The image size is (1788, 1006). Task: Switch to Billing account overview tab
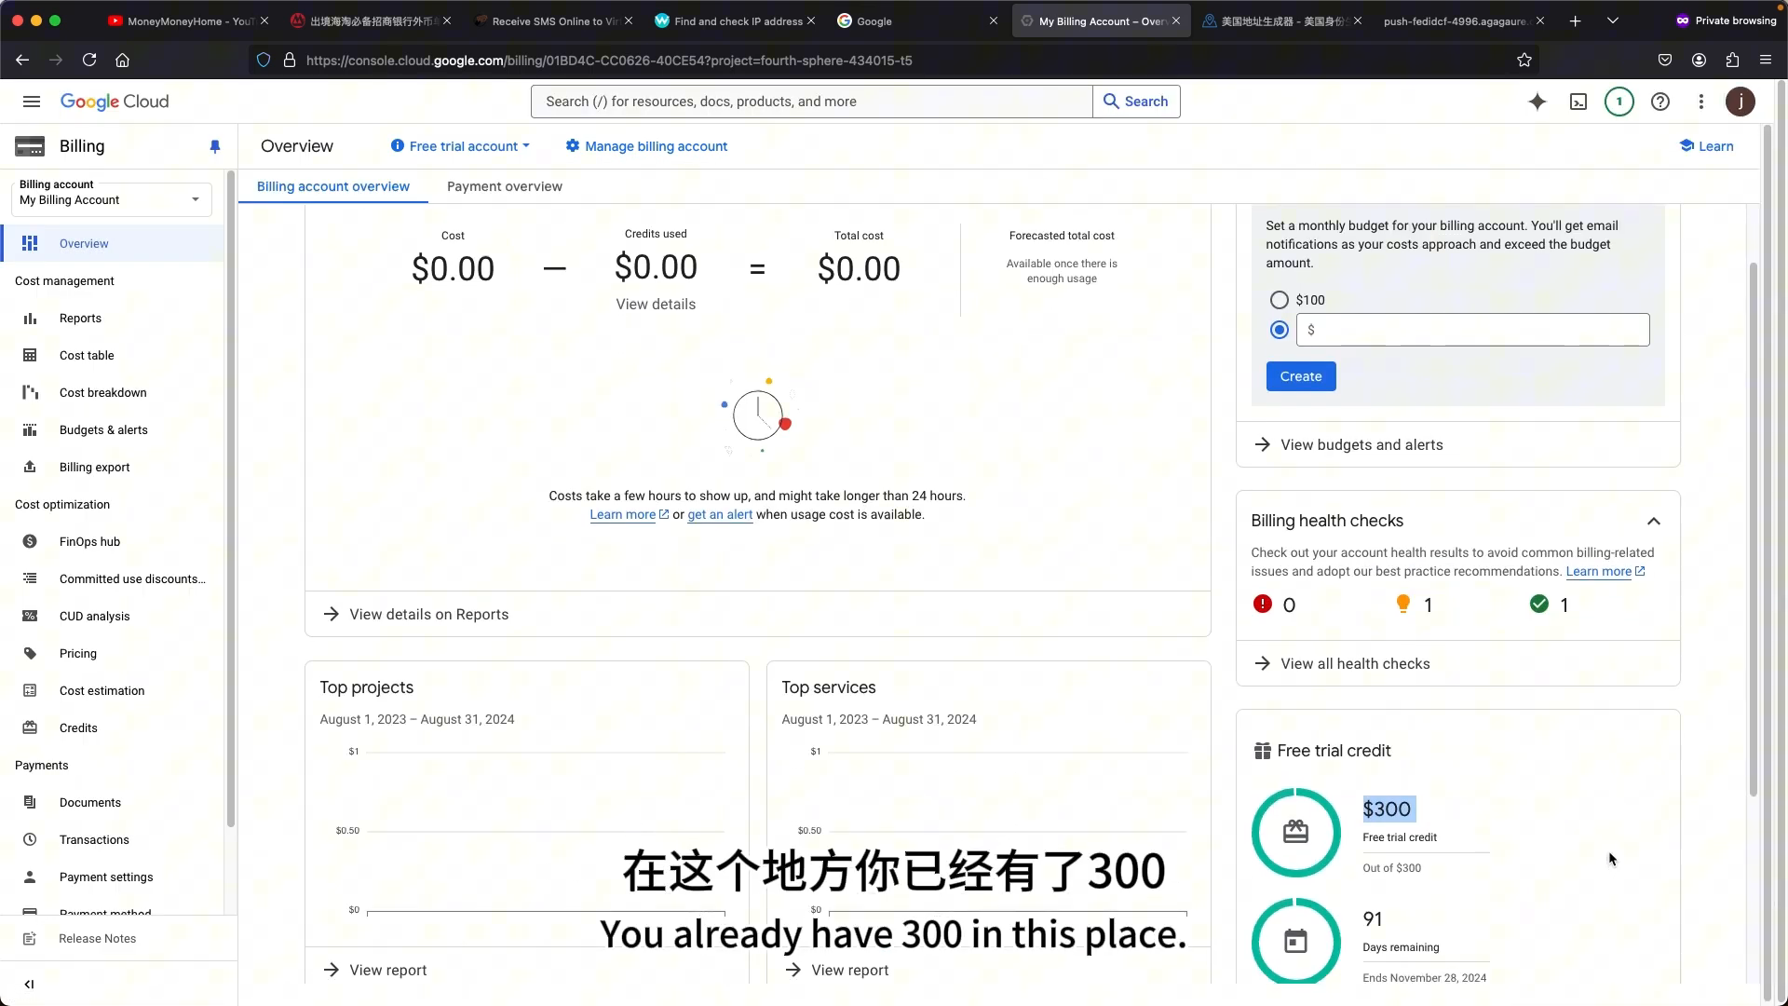tap(333, 186)
